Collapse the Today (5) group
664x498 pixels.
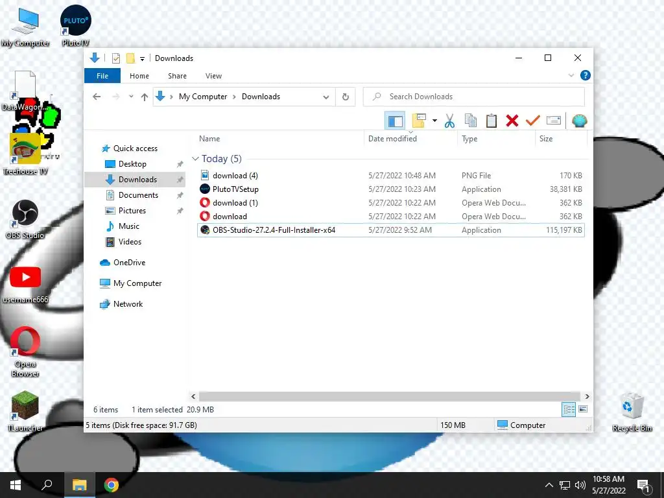[x=195, y=159]
